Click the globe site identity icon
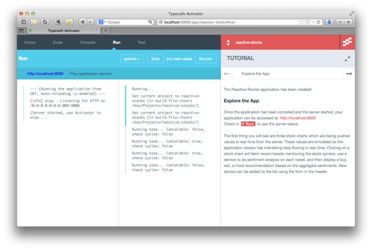The width and height of the screenshot is (372, 250). pos(160,22)
